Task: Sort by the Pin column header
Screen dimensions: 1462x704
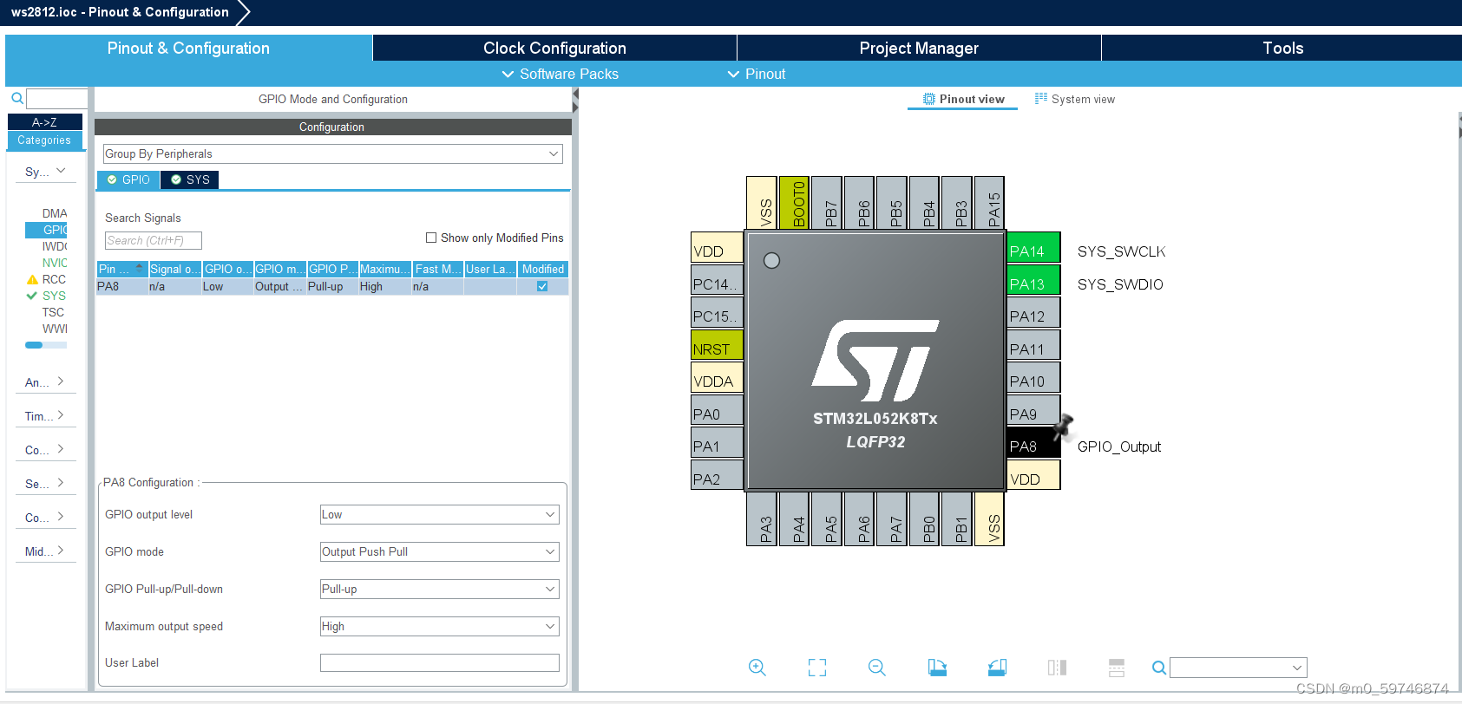Action: point(121,269)
